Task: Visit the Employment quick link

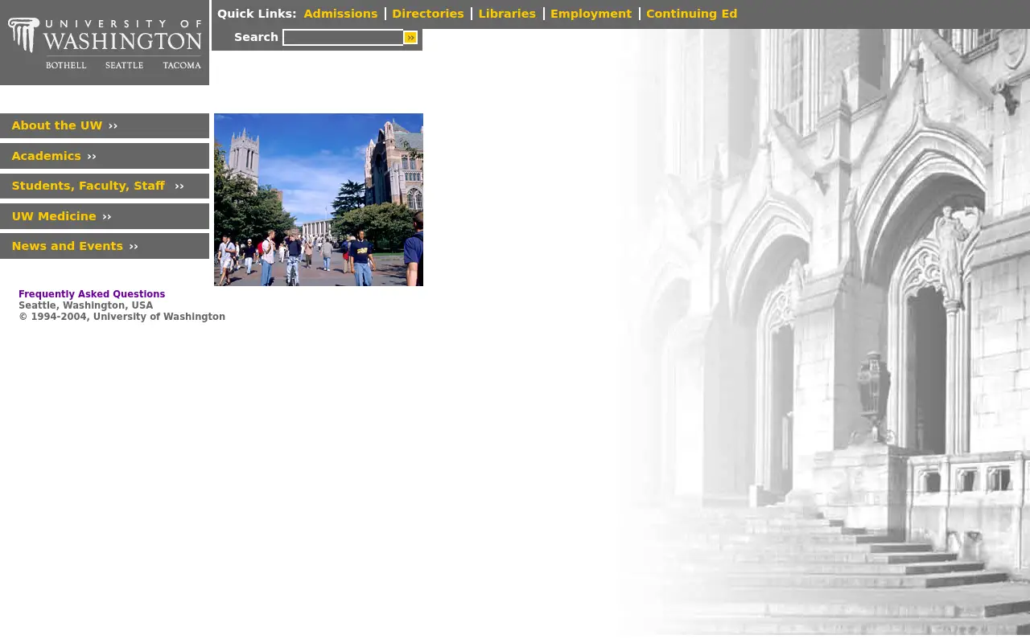Action: tap(591, 14)
